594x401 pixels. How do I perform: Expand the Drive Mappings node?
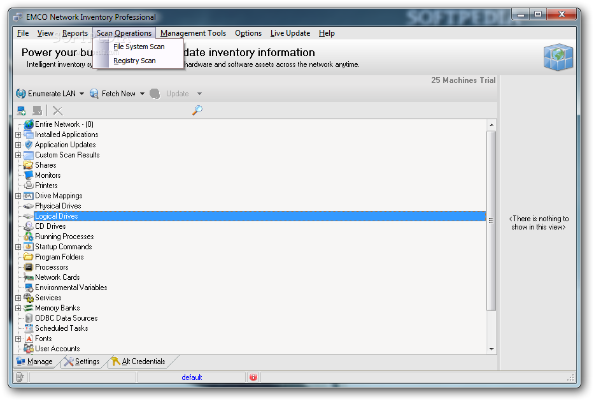click(x=18, y=196)
